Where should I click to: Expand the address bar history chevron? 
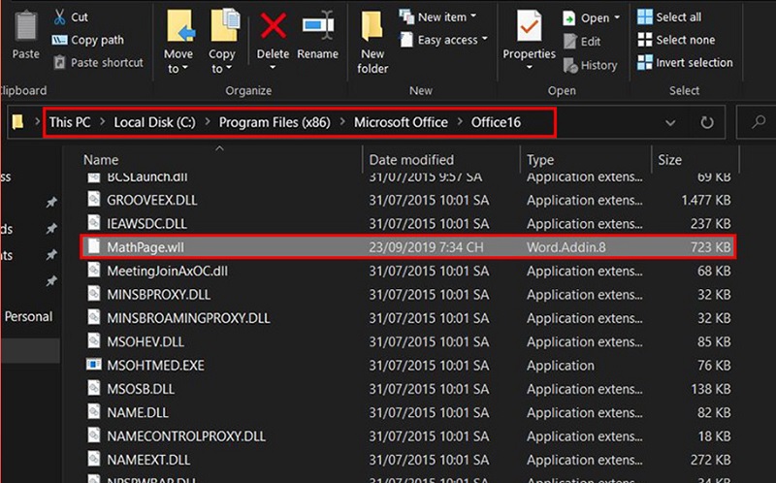pyautogui.click(x=670, y=123)
